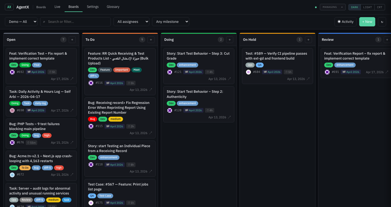Go to the Live tab
Screen dimensions: 391x207
pos(57,7)
